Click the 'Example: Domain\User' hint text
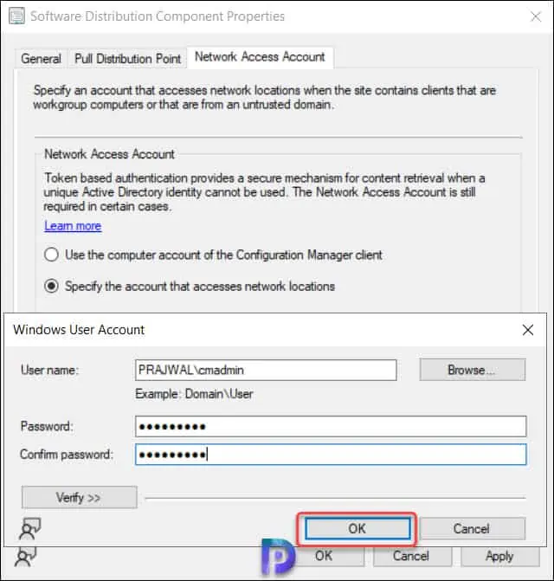 point(195,393)
